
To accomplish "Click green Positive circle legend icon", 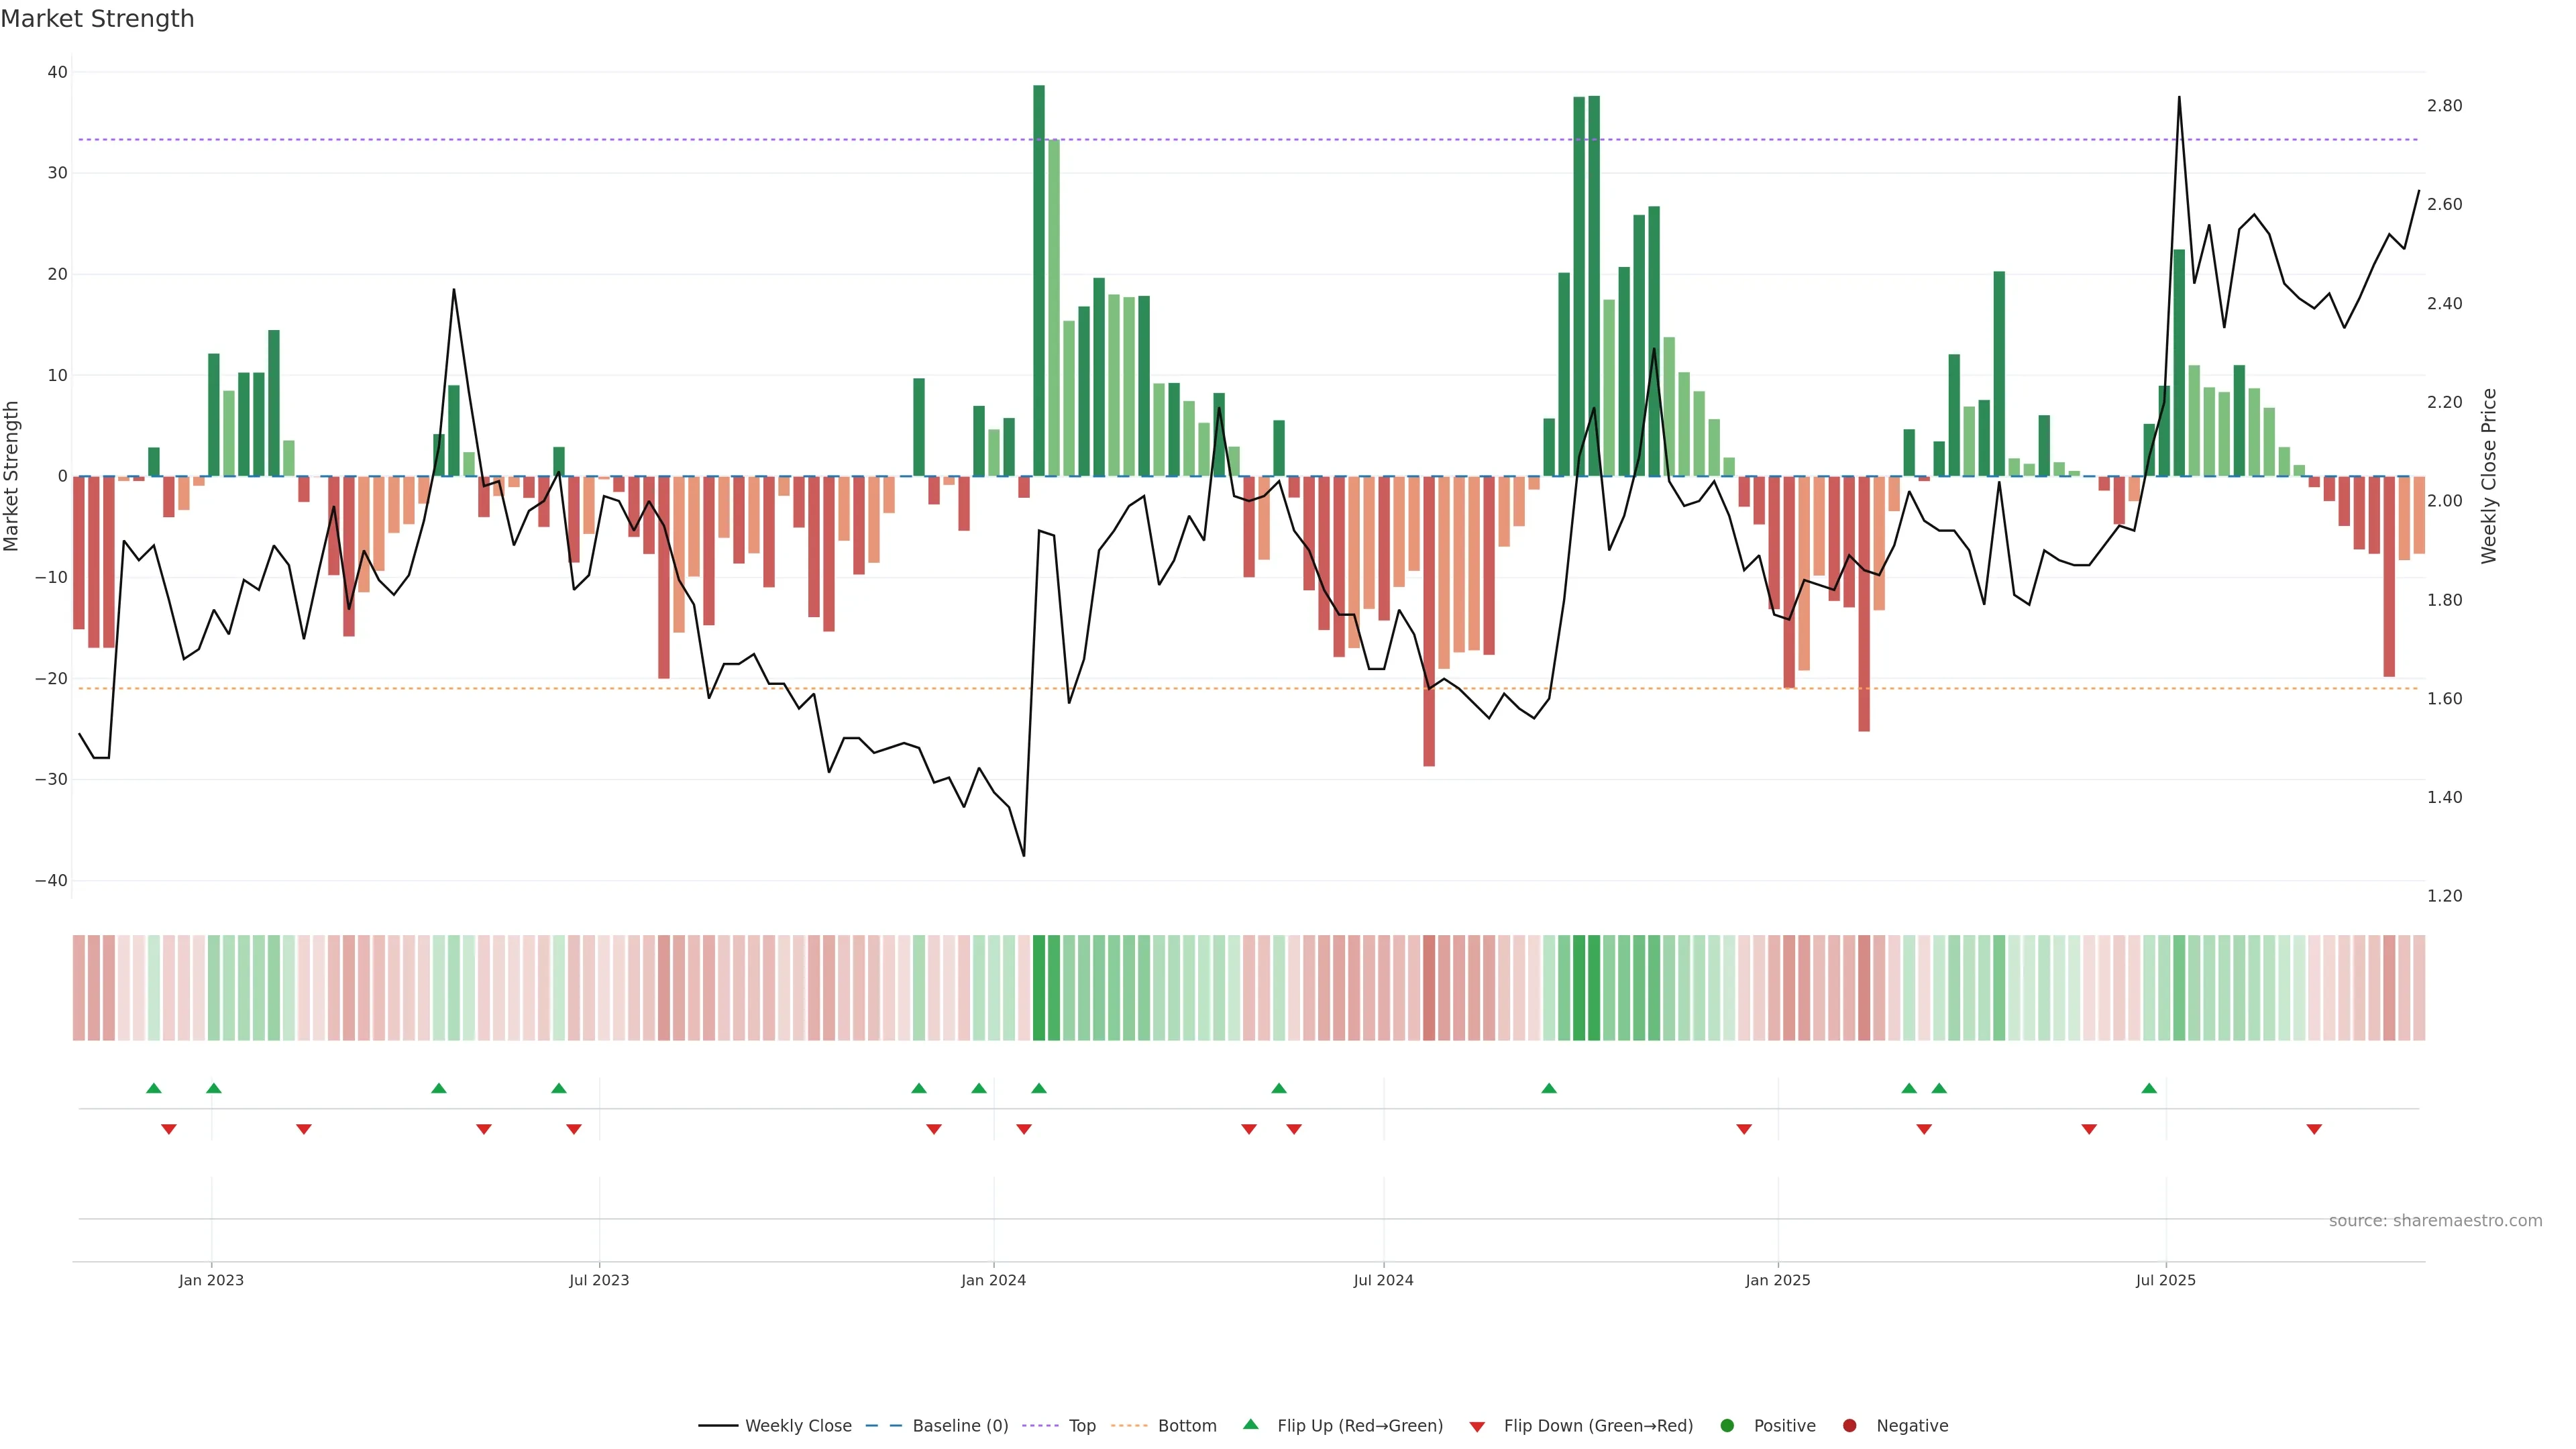I will pos(1727,1426).
